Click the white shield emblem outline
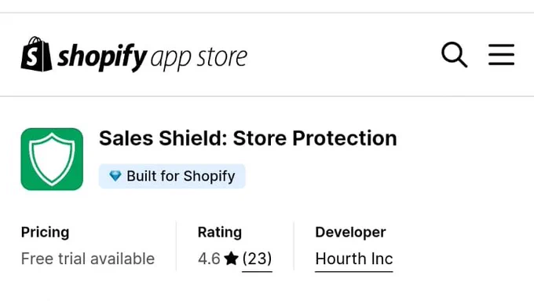 [x=52, y=160]
